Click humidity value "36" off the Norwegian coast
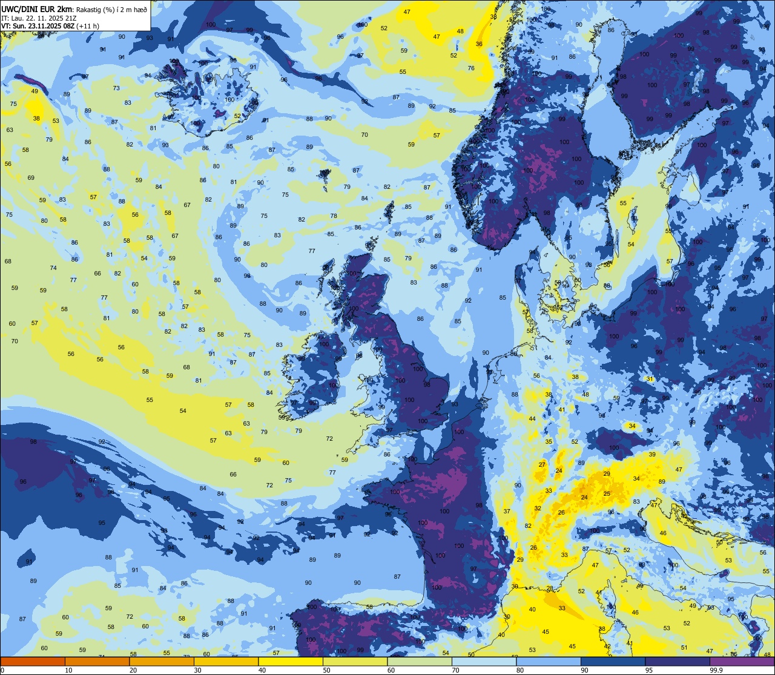The width and height of the screenshot is (775, 675). pos(479,44)
